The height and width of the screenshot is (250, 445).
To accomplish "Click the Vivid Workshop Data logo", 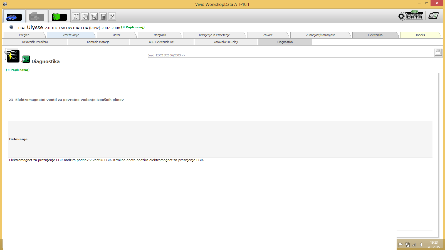I will pyautogui.click(x=411, y=15).
